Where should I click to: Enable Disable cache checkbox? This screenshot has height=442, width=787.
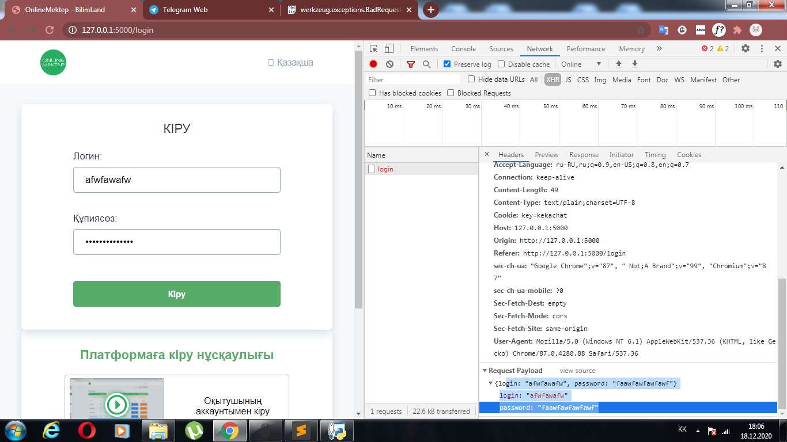(501, 64)
